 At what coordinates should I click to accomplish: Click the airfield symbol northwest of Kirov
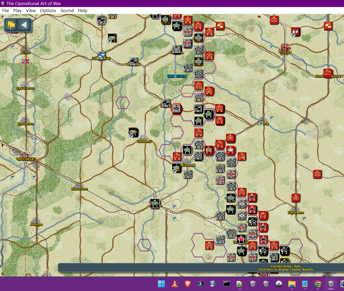click(12, 47)
